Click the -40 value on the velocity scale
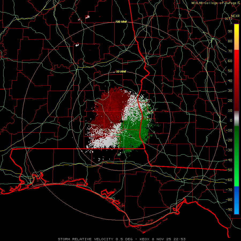241x241 pixels. (x=229, y=160)
